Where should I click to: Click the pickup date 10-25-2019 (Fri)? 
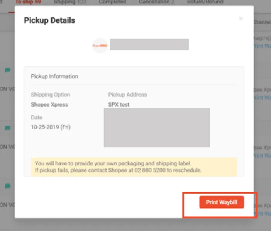[51, 127]
